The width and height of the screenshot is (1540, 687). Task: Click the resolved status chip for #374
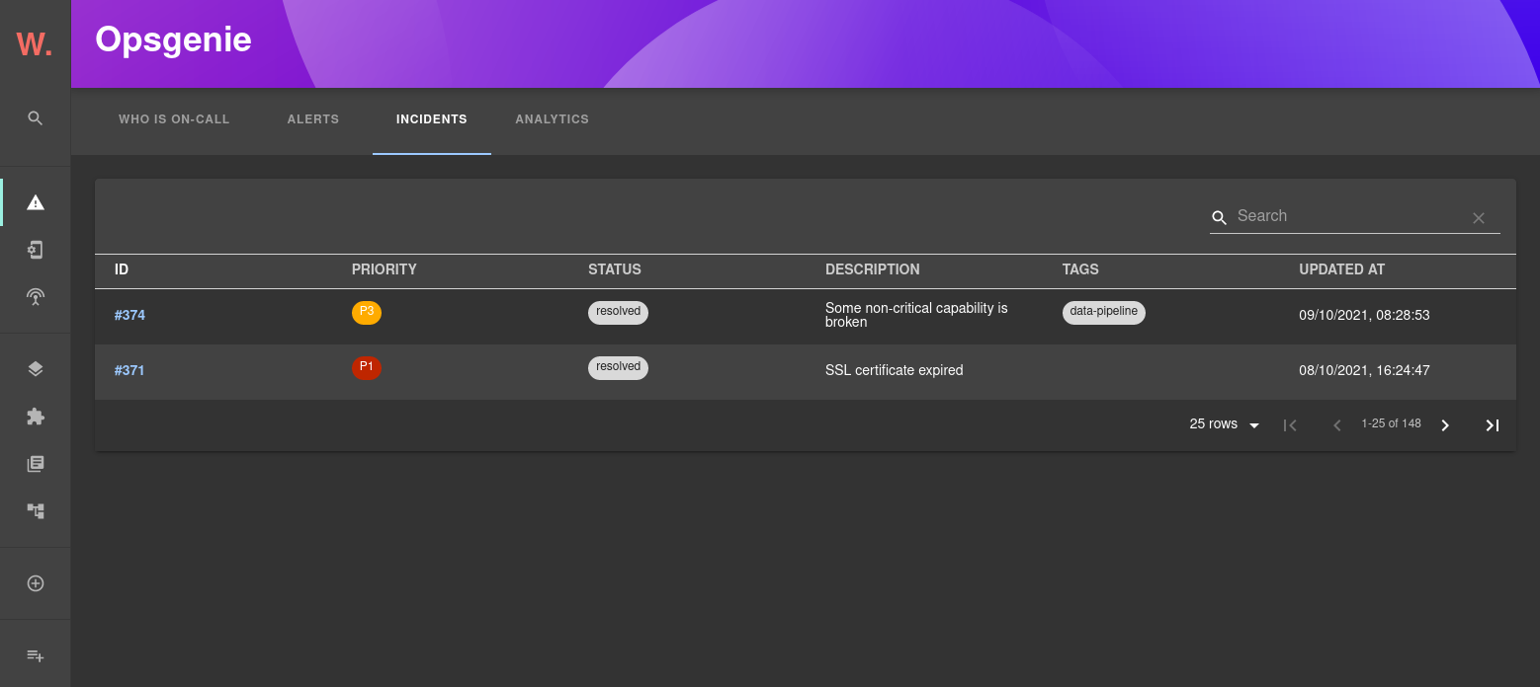point(618,313)
